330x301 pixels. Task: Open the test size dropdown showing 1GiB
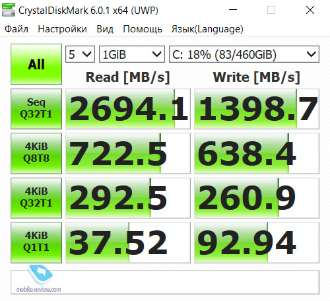[132, 54]
